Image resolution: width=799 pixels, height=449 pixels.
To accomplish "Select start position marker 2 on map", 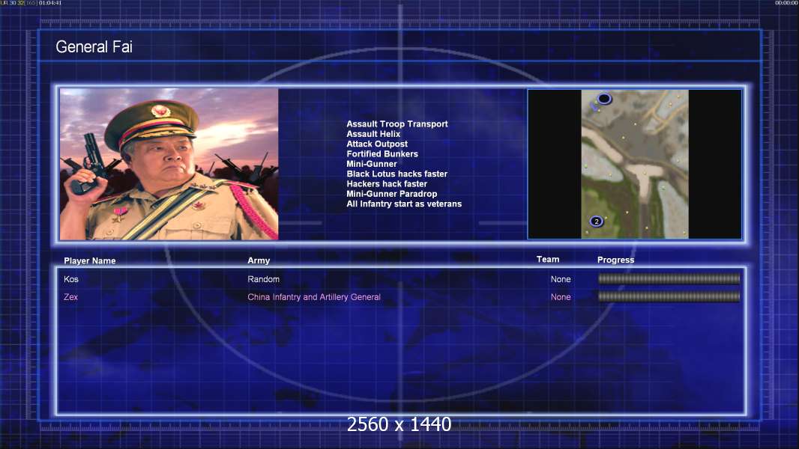I will click(596, 222).
